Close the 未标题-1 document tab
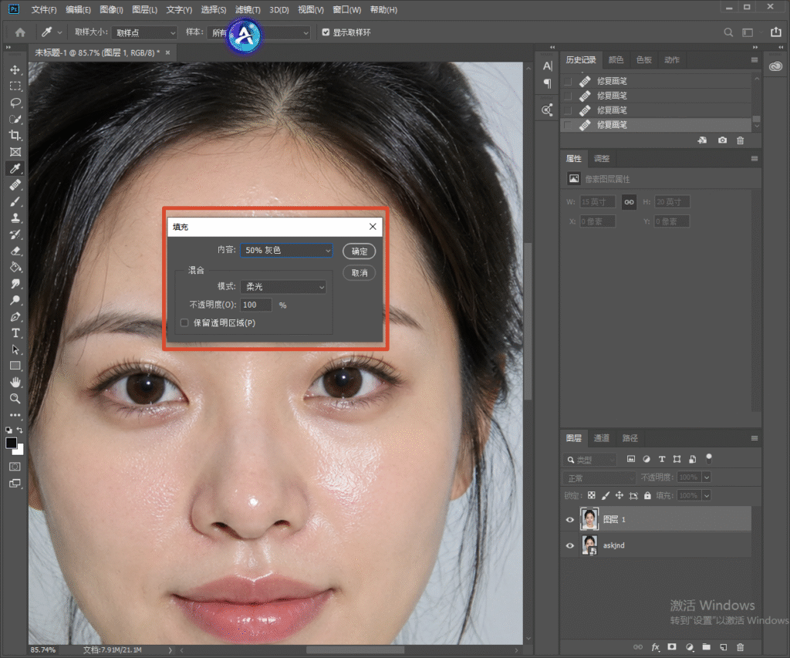This screenshot has width=790, height=658. (x=167, y=52)
